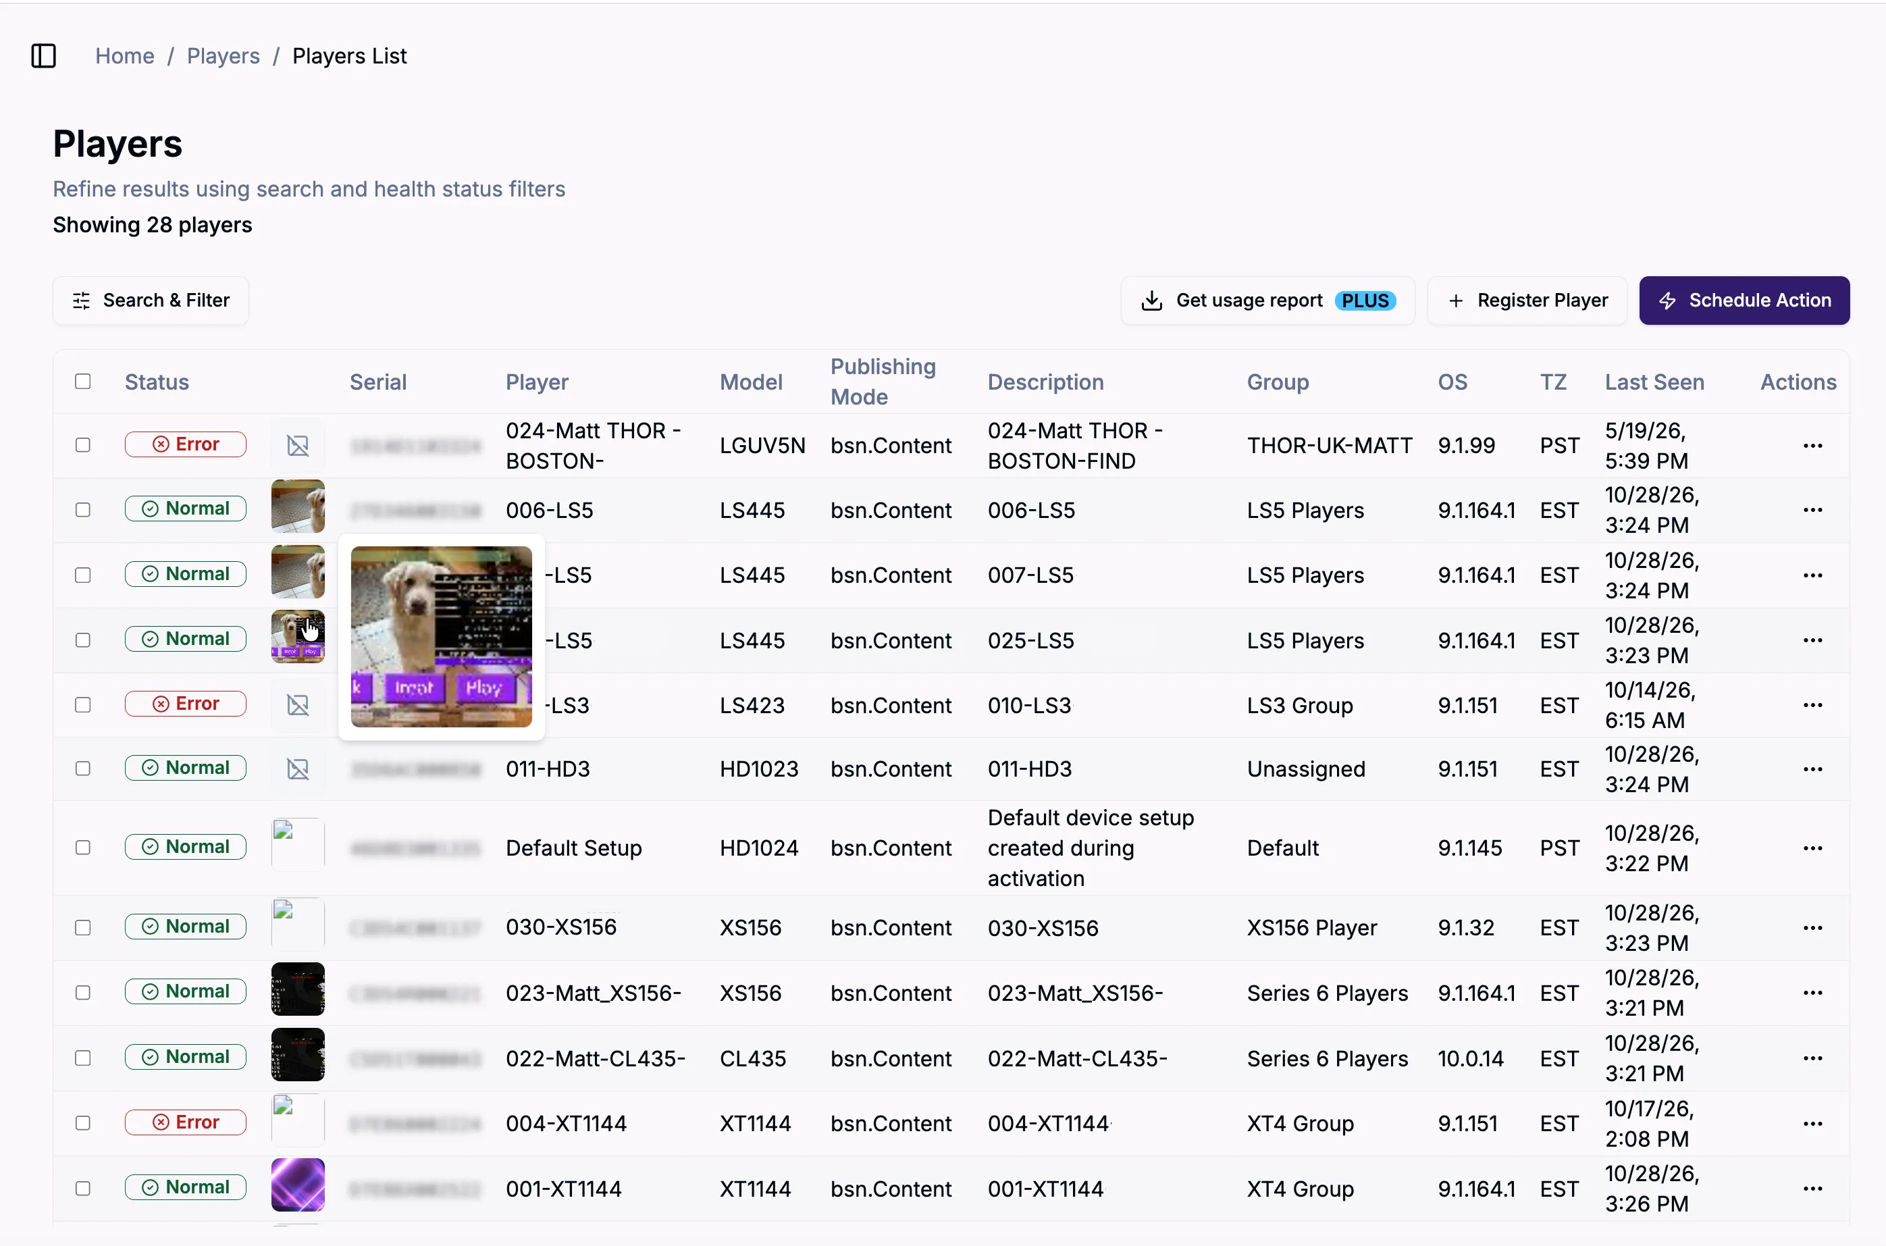
Task: Open actions menu for 030-XS156 row
Action: click(x=1812, y=927)
